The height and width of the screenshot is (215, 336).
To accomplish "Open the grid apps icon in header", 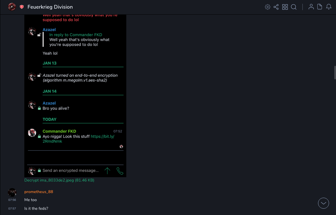I will [x=285, y=7].
